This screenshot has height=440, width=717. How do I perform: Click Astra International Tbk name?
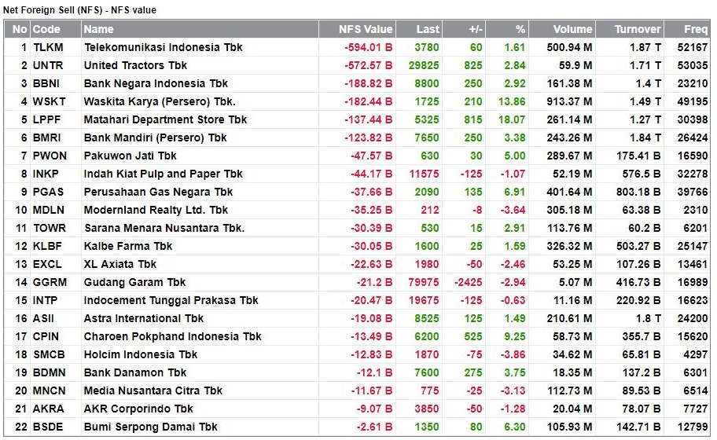(144, 318)
